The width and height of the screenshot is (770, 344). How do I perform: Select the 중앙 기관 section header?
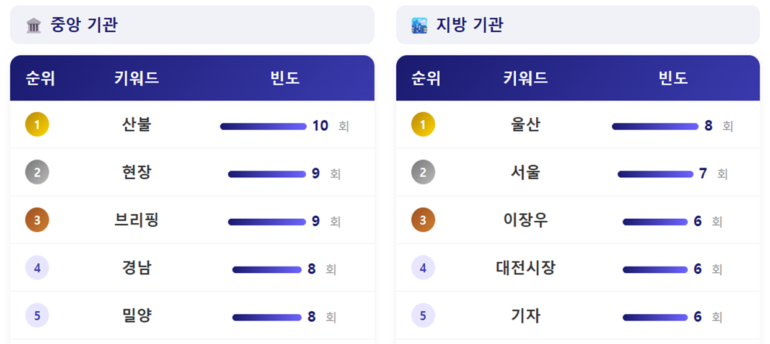(84, 25)
